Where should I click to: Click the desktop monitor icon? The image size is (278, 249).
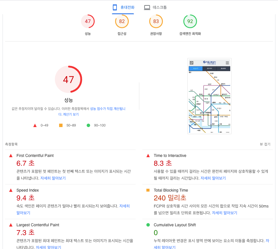147,7
